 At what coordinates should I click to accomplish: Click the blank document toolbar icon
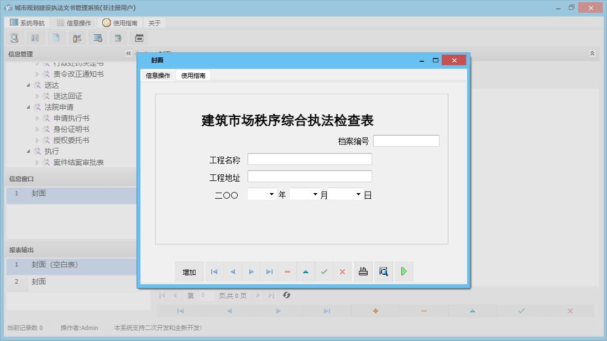point(56,38)
